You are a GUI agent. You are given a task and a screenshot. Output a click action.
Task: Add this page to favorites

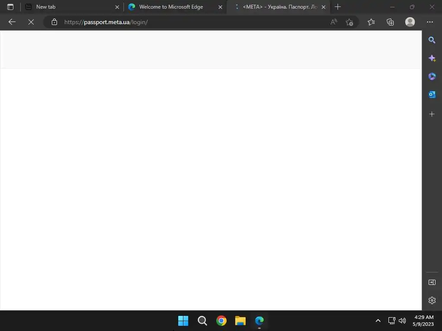[x=350, y=22]
